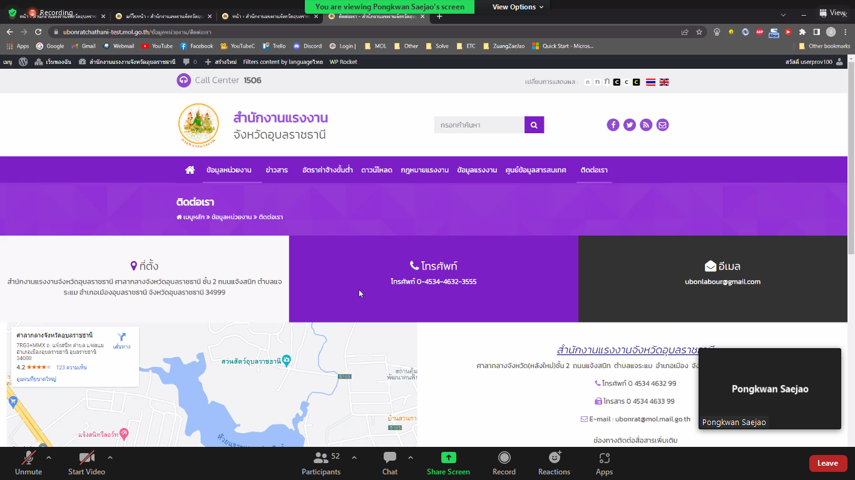Click the Labour Office emblem logo
This screenshot has height=480, width=855.
point(198,125)
